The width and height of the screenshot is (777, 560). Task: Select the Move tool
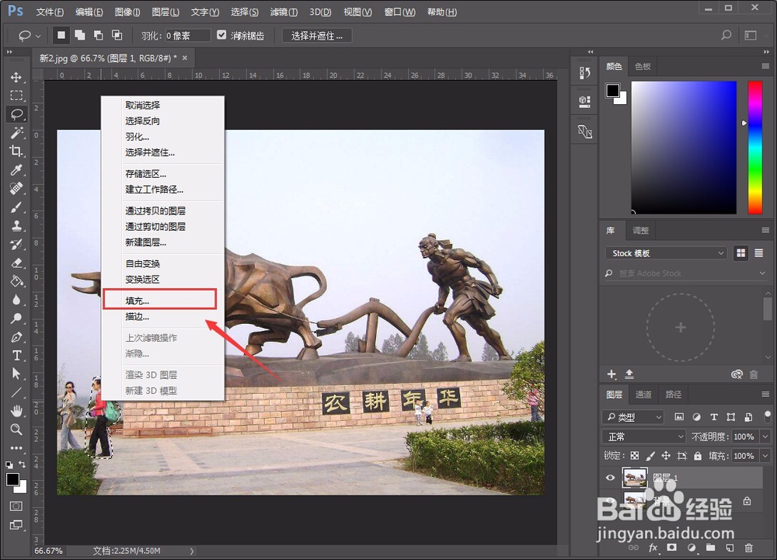point(16,77)
